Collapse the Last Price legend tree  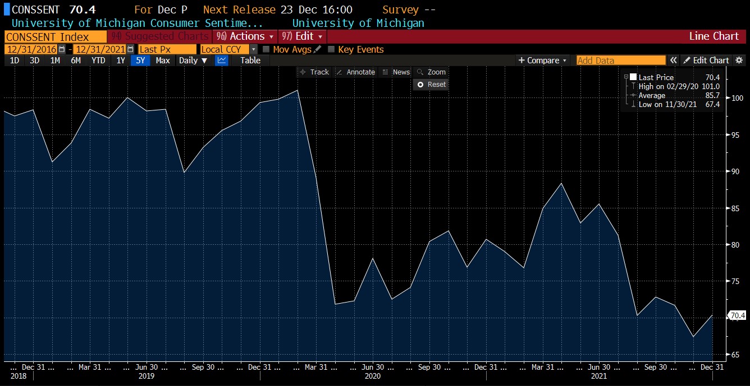pos(626,77)
